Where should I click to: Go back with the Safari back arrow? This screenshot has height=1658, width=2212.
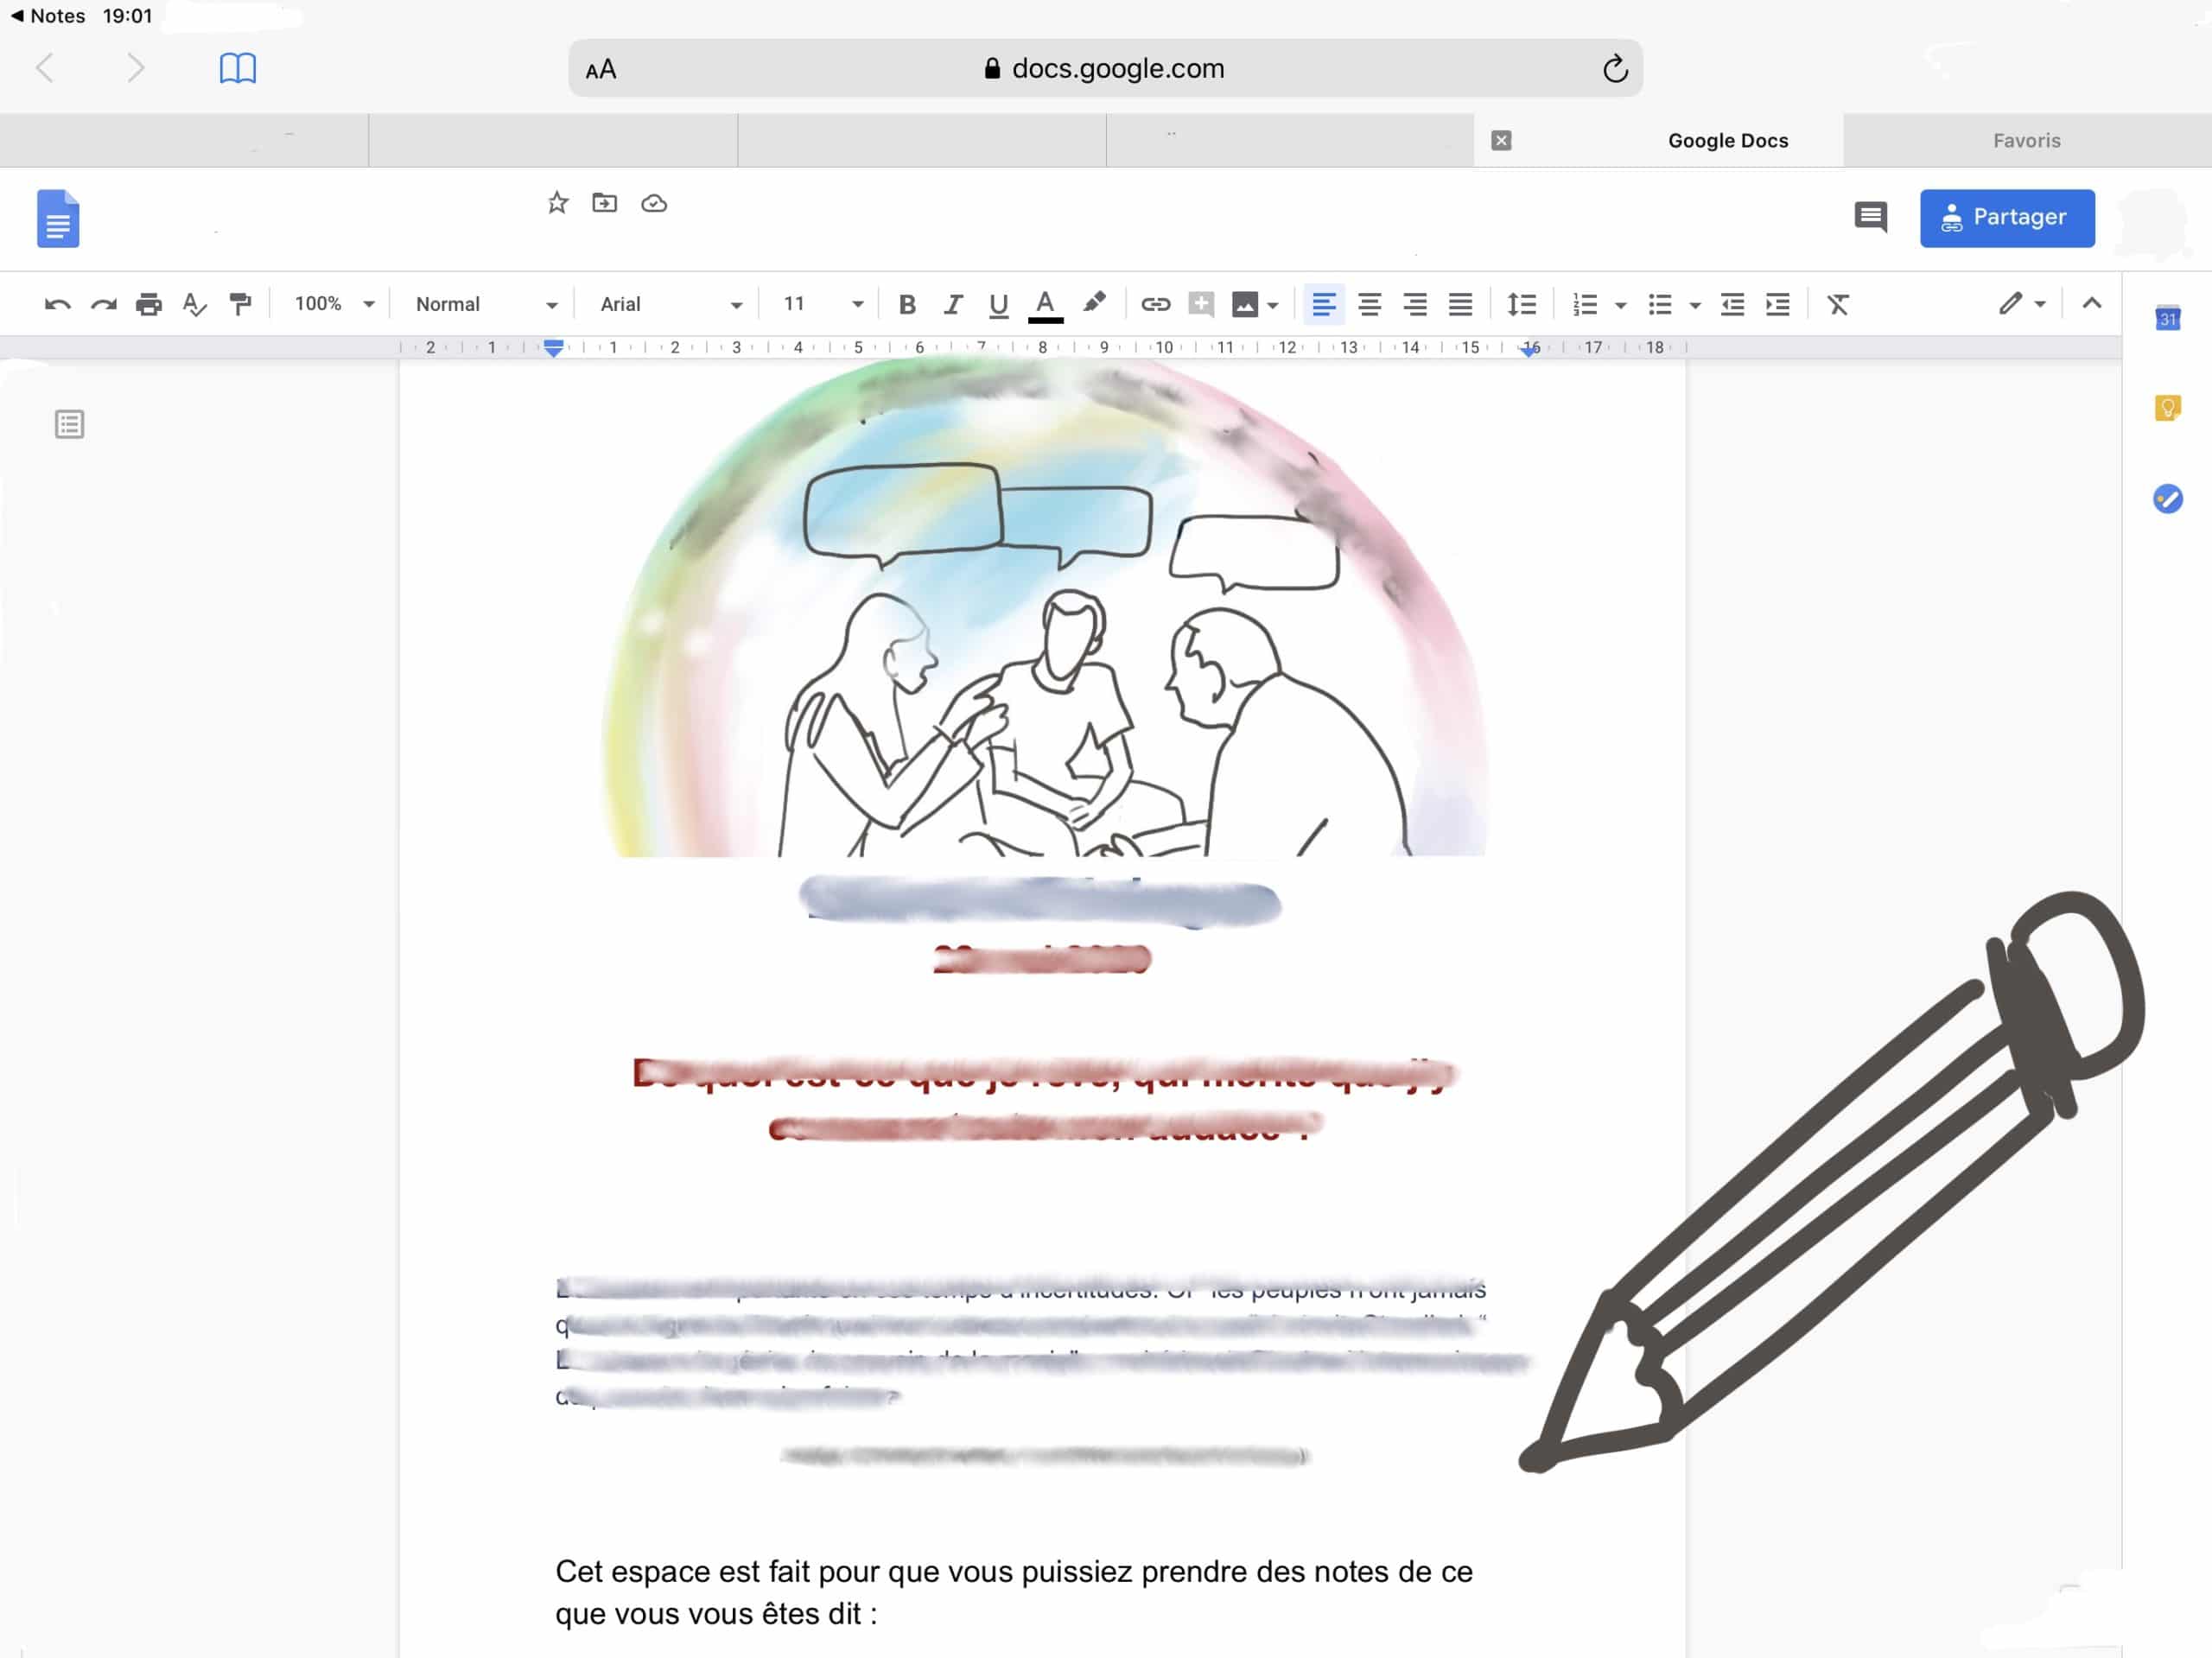(x=45, y=68)
